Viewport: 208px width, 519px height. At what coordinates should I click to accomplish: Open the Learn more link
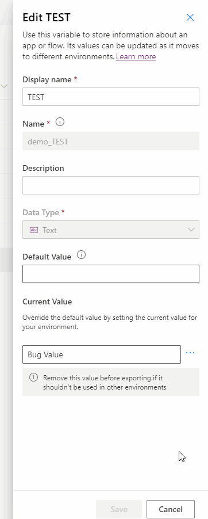(136, 56)
